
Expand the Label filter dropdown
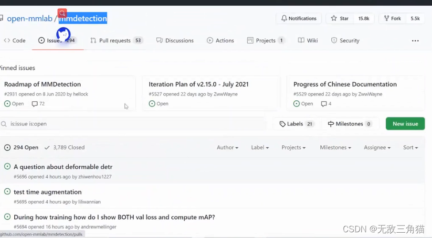(x=260, y=148)
